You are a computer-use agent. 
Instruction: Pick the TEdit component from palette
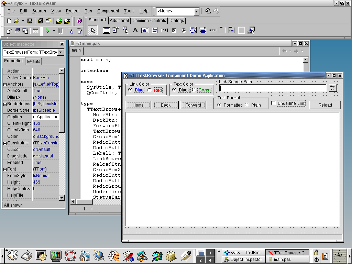pos(145,31)
